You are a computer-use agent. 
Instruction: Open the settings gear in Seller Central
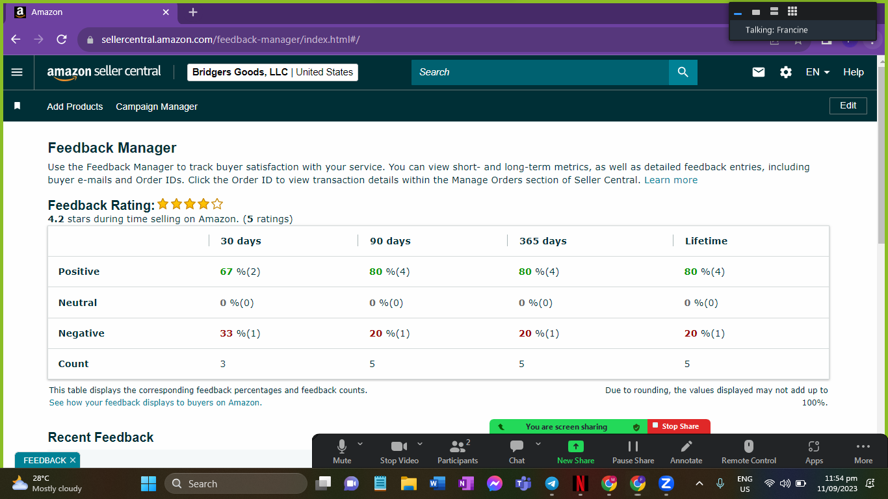[x=786, y=72]
